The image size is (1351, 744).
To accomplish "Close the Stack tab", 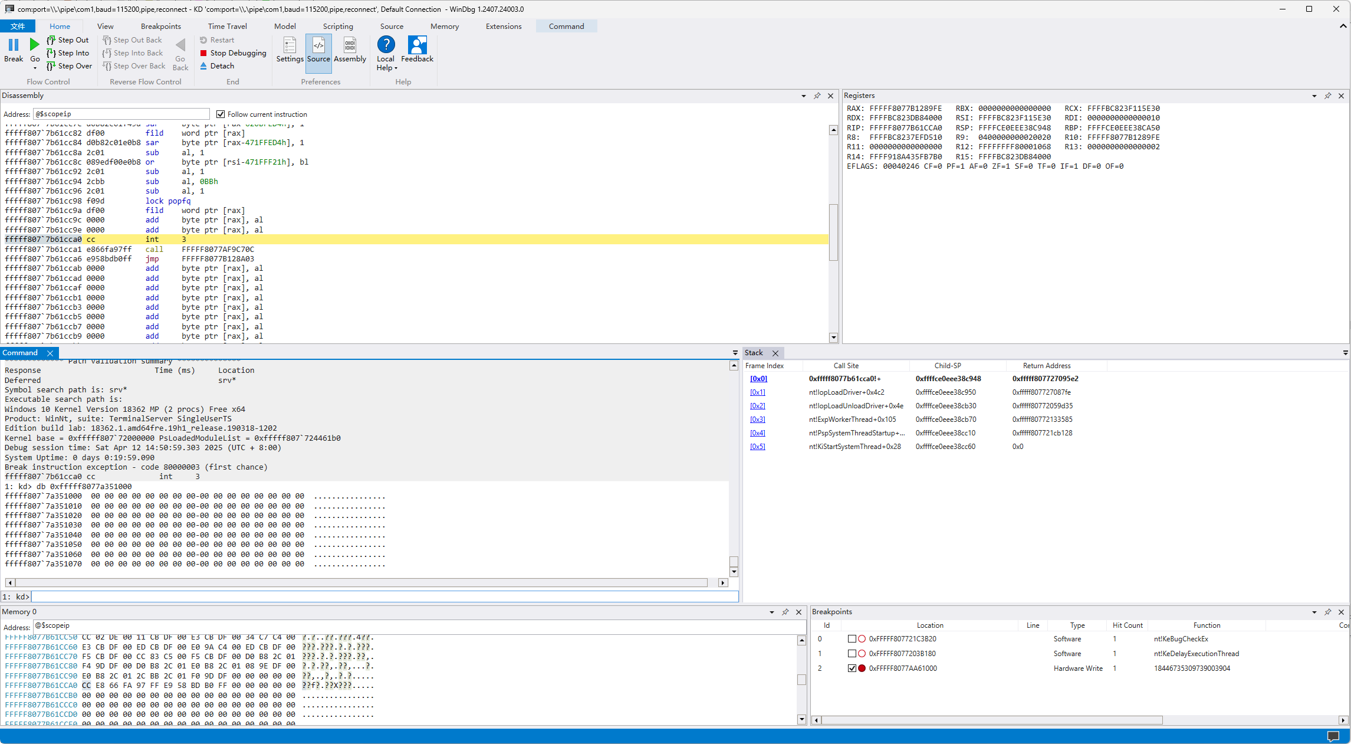I will pos(775,353).
